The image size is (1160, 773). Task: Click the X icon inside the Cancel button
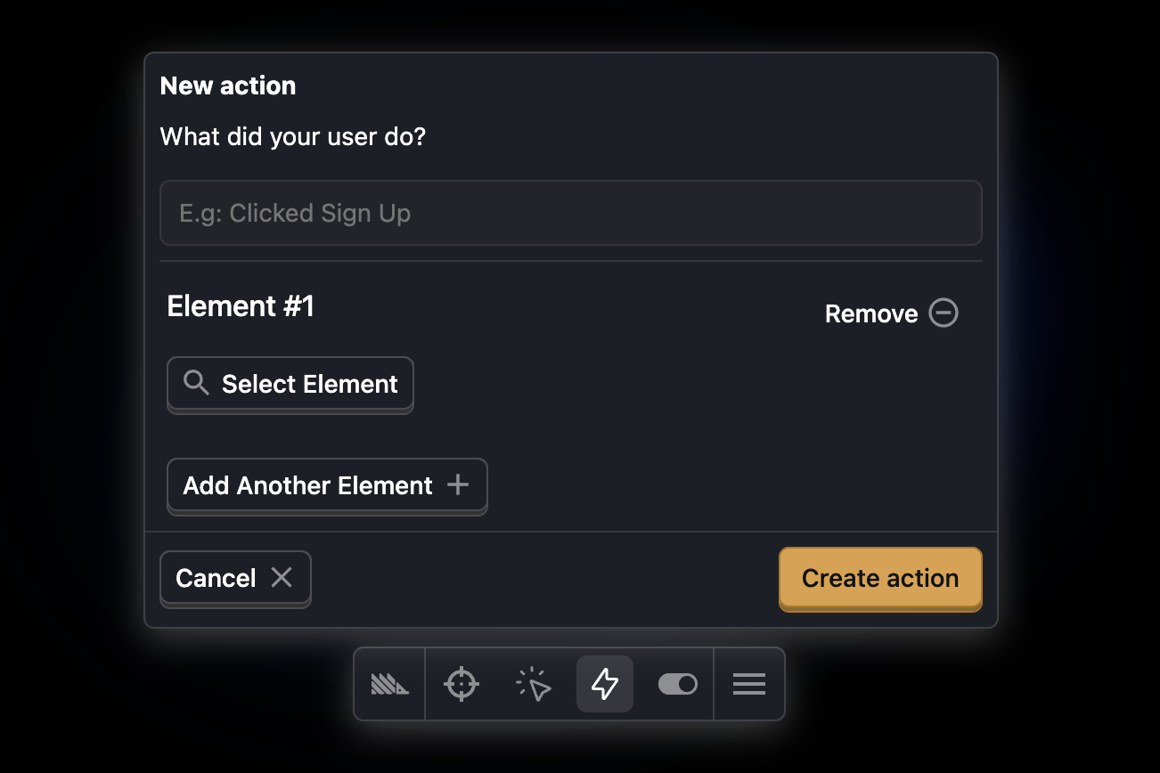click(282, 578)
